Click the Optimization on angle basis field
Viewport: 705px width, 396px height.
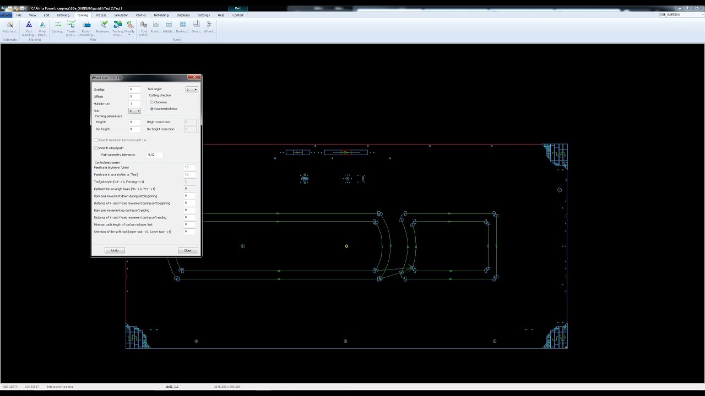click(x=189, y=189)
